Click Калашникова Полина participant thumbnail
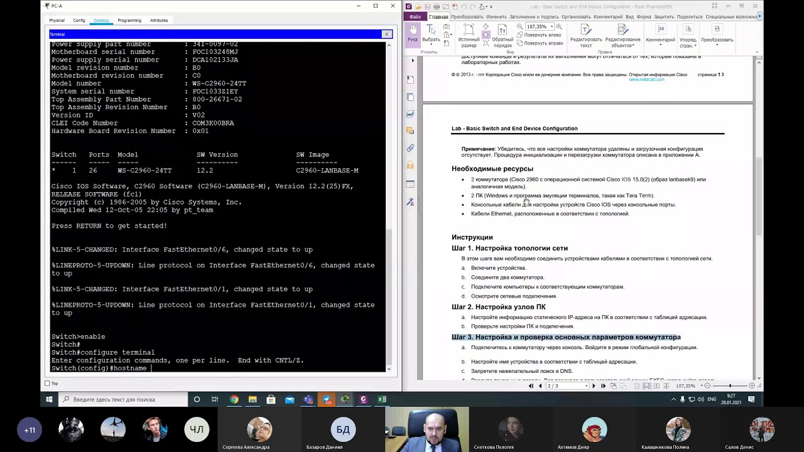 (x=678, y=430)
